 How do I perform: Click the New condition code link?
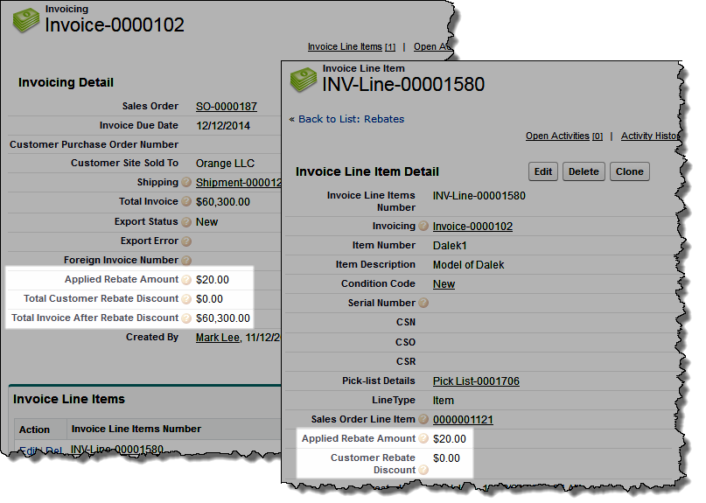click(x=444, y=284)
